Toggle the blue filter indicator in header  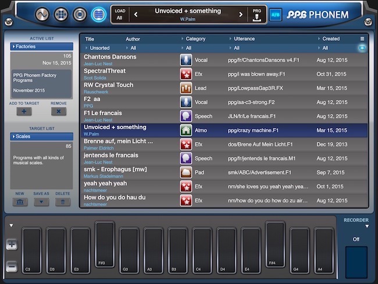(362, 48)
